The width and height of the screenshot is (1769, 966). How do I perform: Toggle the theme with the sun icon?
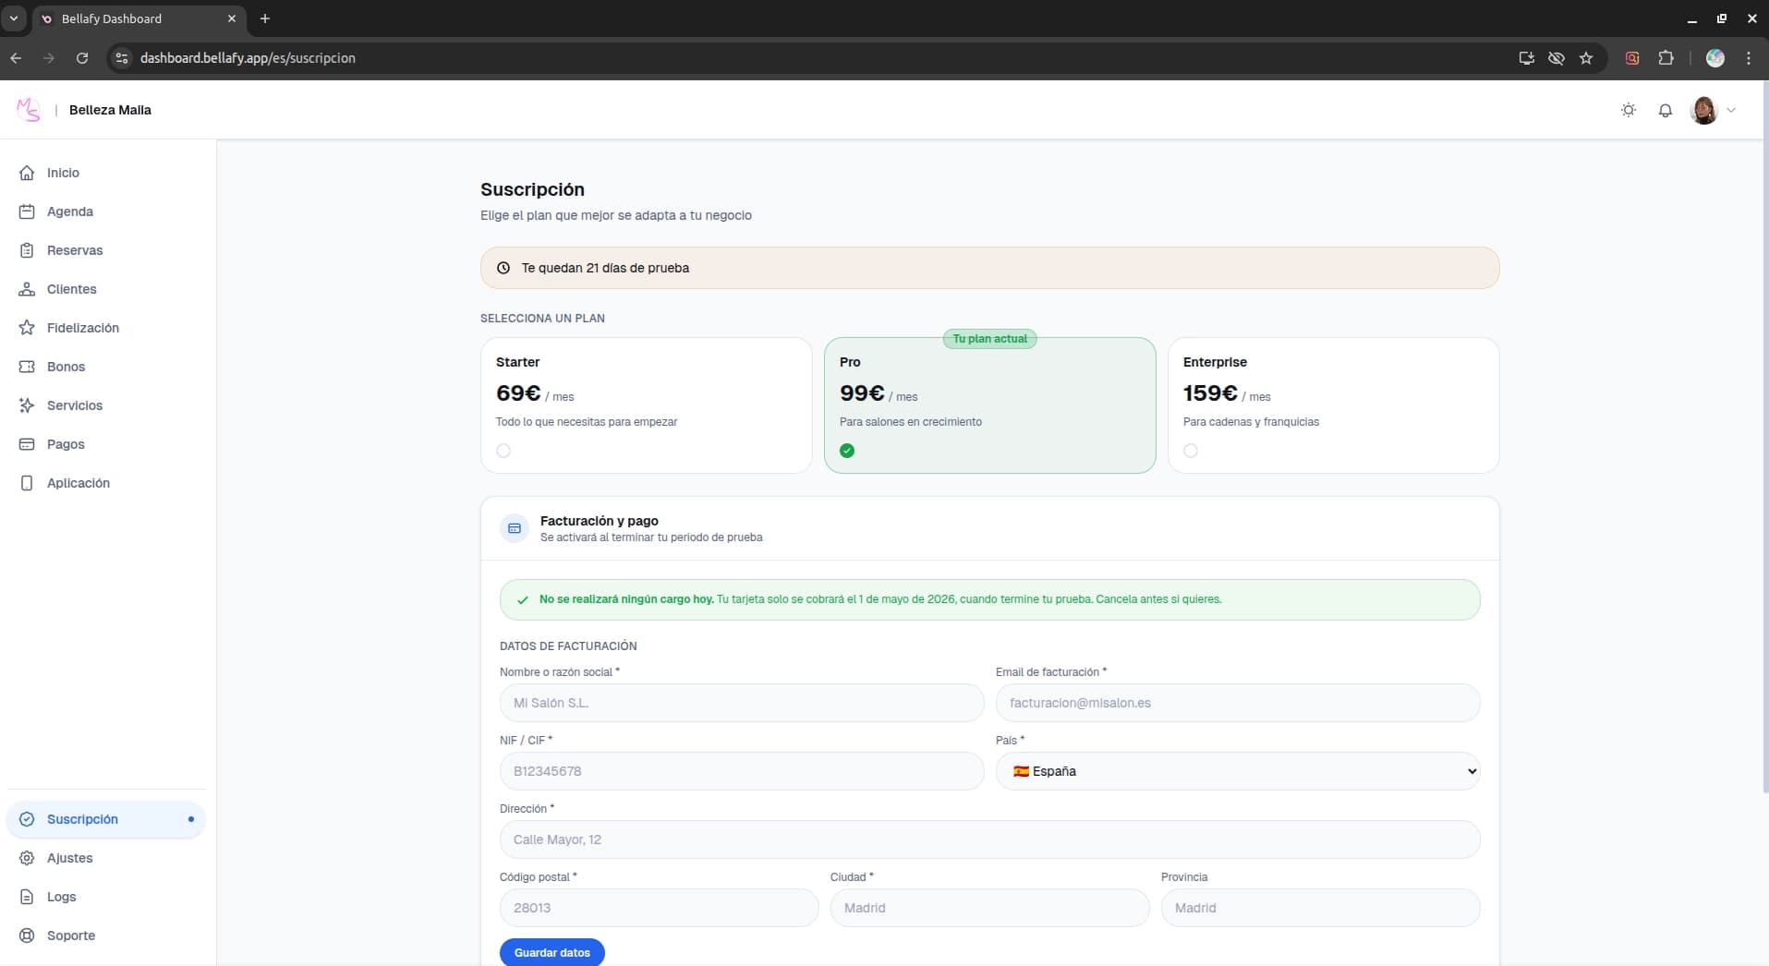pos(1629,110)
